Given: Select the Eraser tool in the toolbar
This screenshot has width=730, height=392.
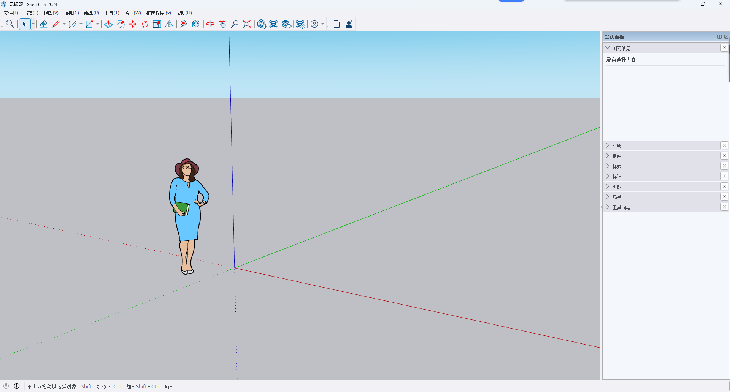Looking at the screenshot, I should coord(43,24).
